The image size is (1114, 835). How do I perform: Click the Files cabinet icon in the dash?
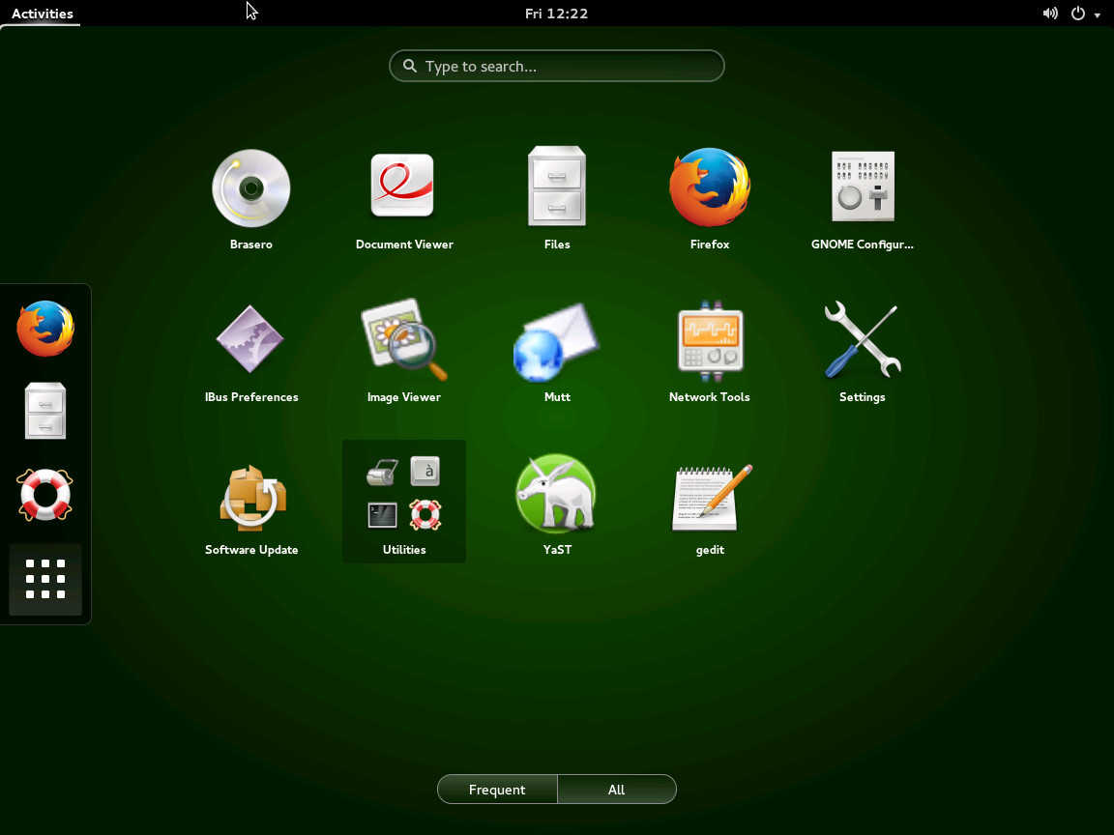pos(45,411)
